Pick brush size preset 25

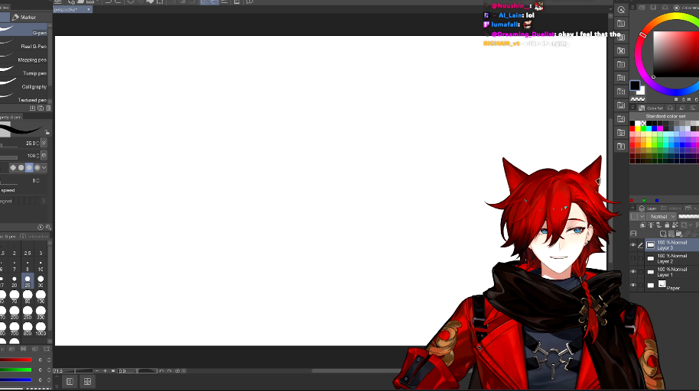pos(28,281)
